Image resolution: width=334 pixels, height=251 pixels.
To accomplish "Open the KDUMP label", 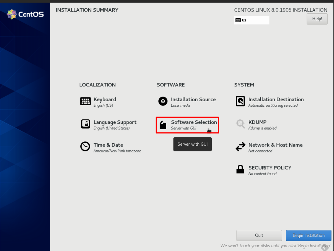I will coord(257,122).
